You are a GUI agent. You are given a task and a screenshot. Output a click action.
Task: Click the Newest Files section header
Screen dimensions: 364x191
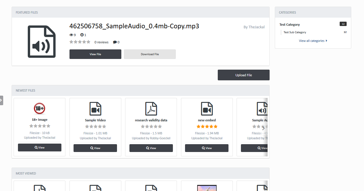[140, 90]
